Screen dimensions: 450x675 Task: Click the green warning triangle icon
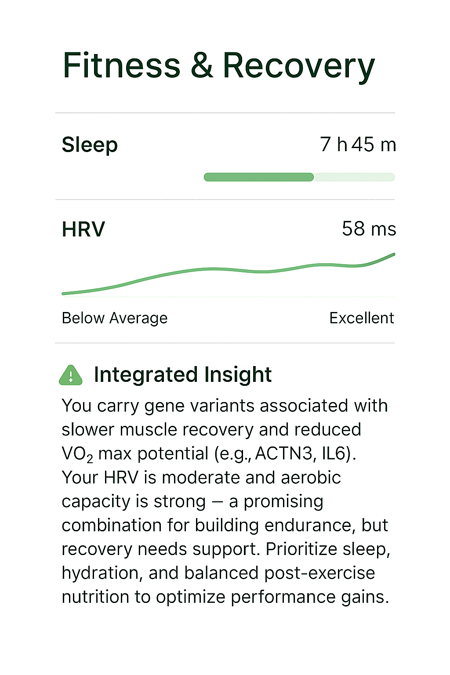pyautogui.click(x=71, y=376)
